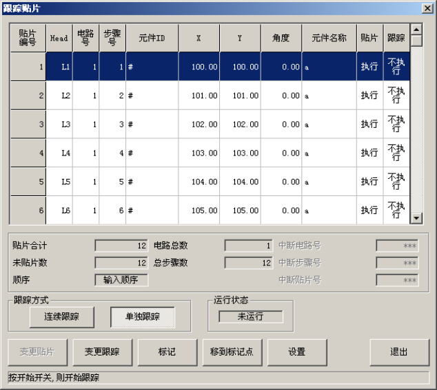Click the 变更跟踪 button
Screen dimensions: 437x390
[x=102, y=352]
